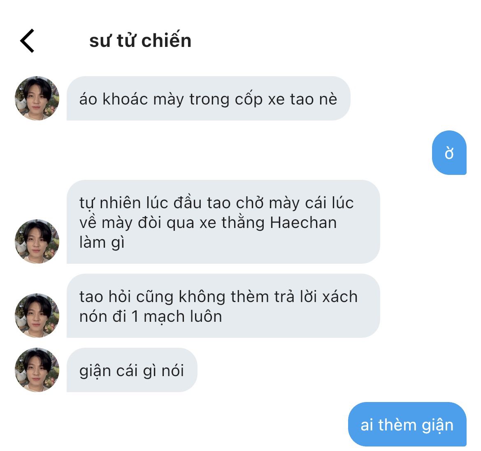Select the "giận cái gì nói" bubble

coord(132,370)
